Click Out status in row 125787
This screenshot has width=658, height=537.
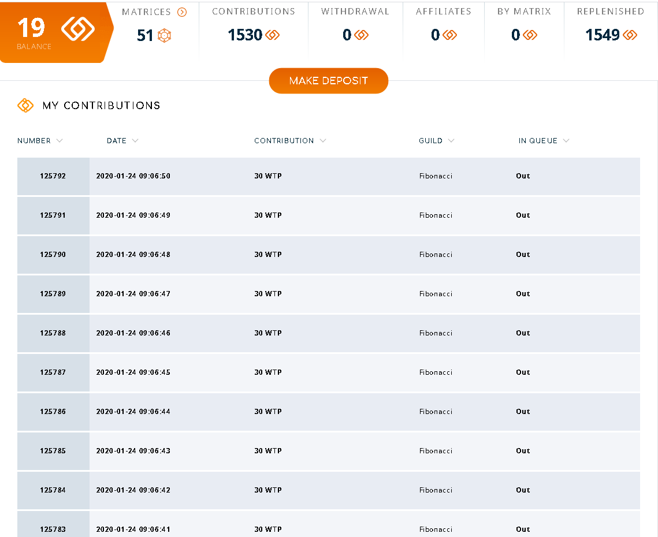coord(523,372)
